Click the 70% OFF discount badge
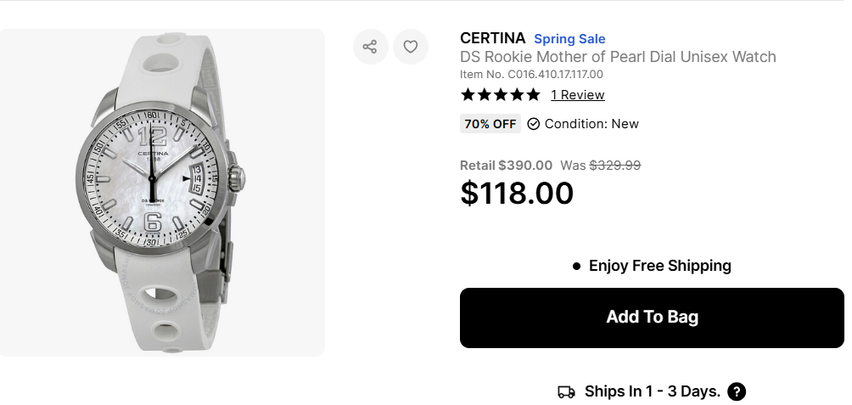This screenshot has height=405, width=852. tap(490, 124)
